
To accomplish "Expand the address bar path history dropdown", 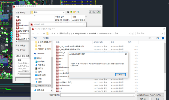I will 129,34.
